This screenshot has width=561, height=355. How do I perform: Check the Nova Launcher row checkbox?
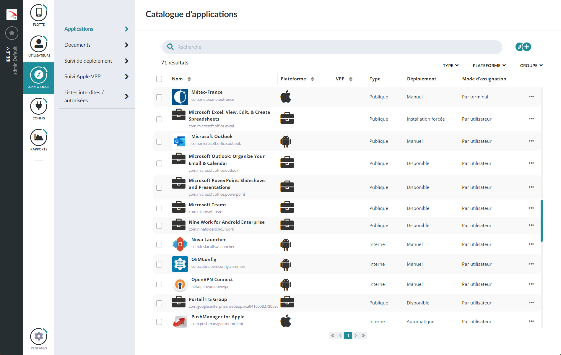click(x=159, y=245)
